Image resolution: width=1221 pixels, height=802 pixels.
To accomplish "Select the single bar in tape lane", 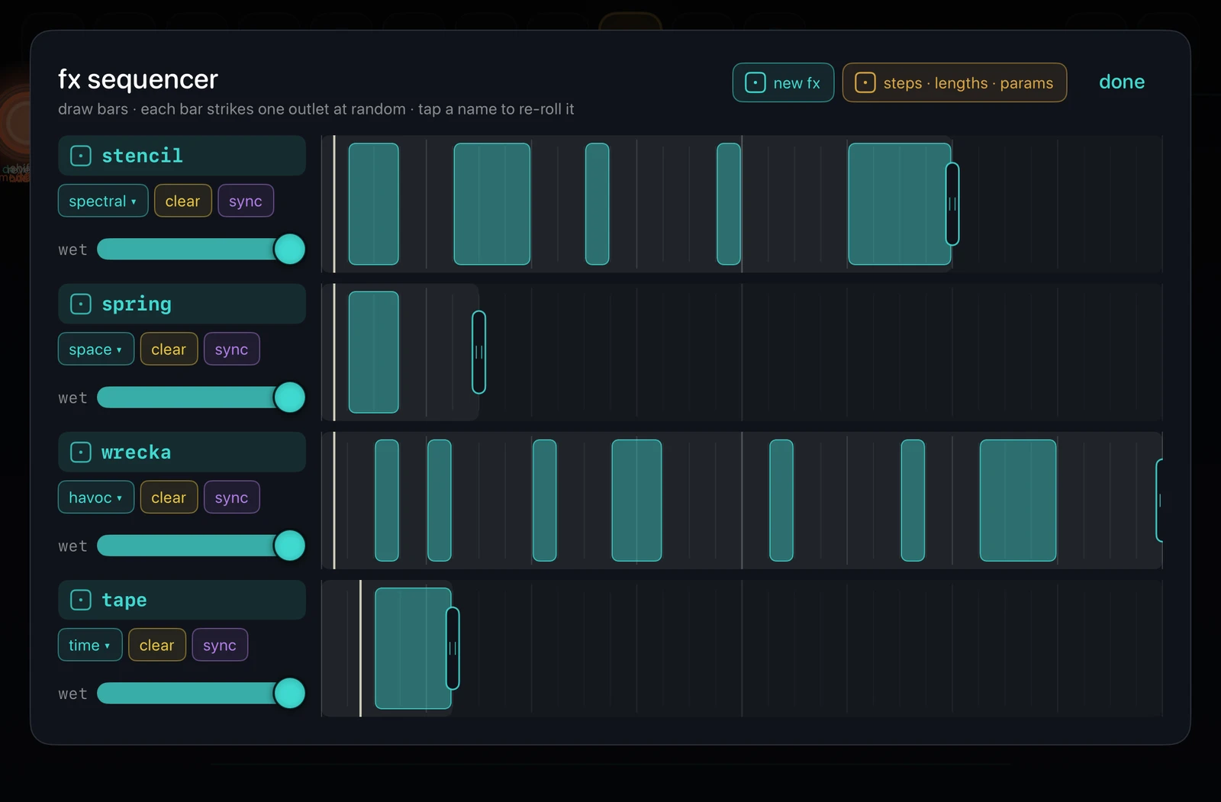I will tap(413, 648).
